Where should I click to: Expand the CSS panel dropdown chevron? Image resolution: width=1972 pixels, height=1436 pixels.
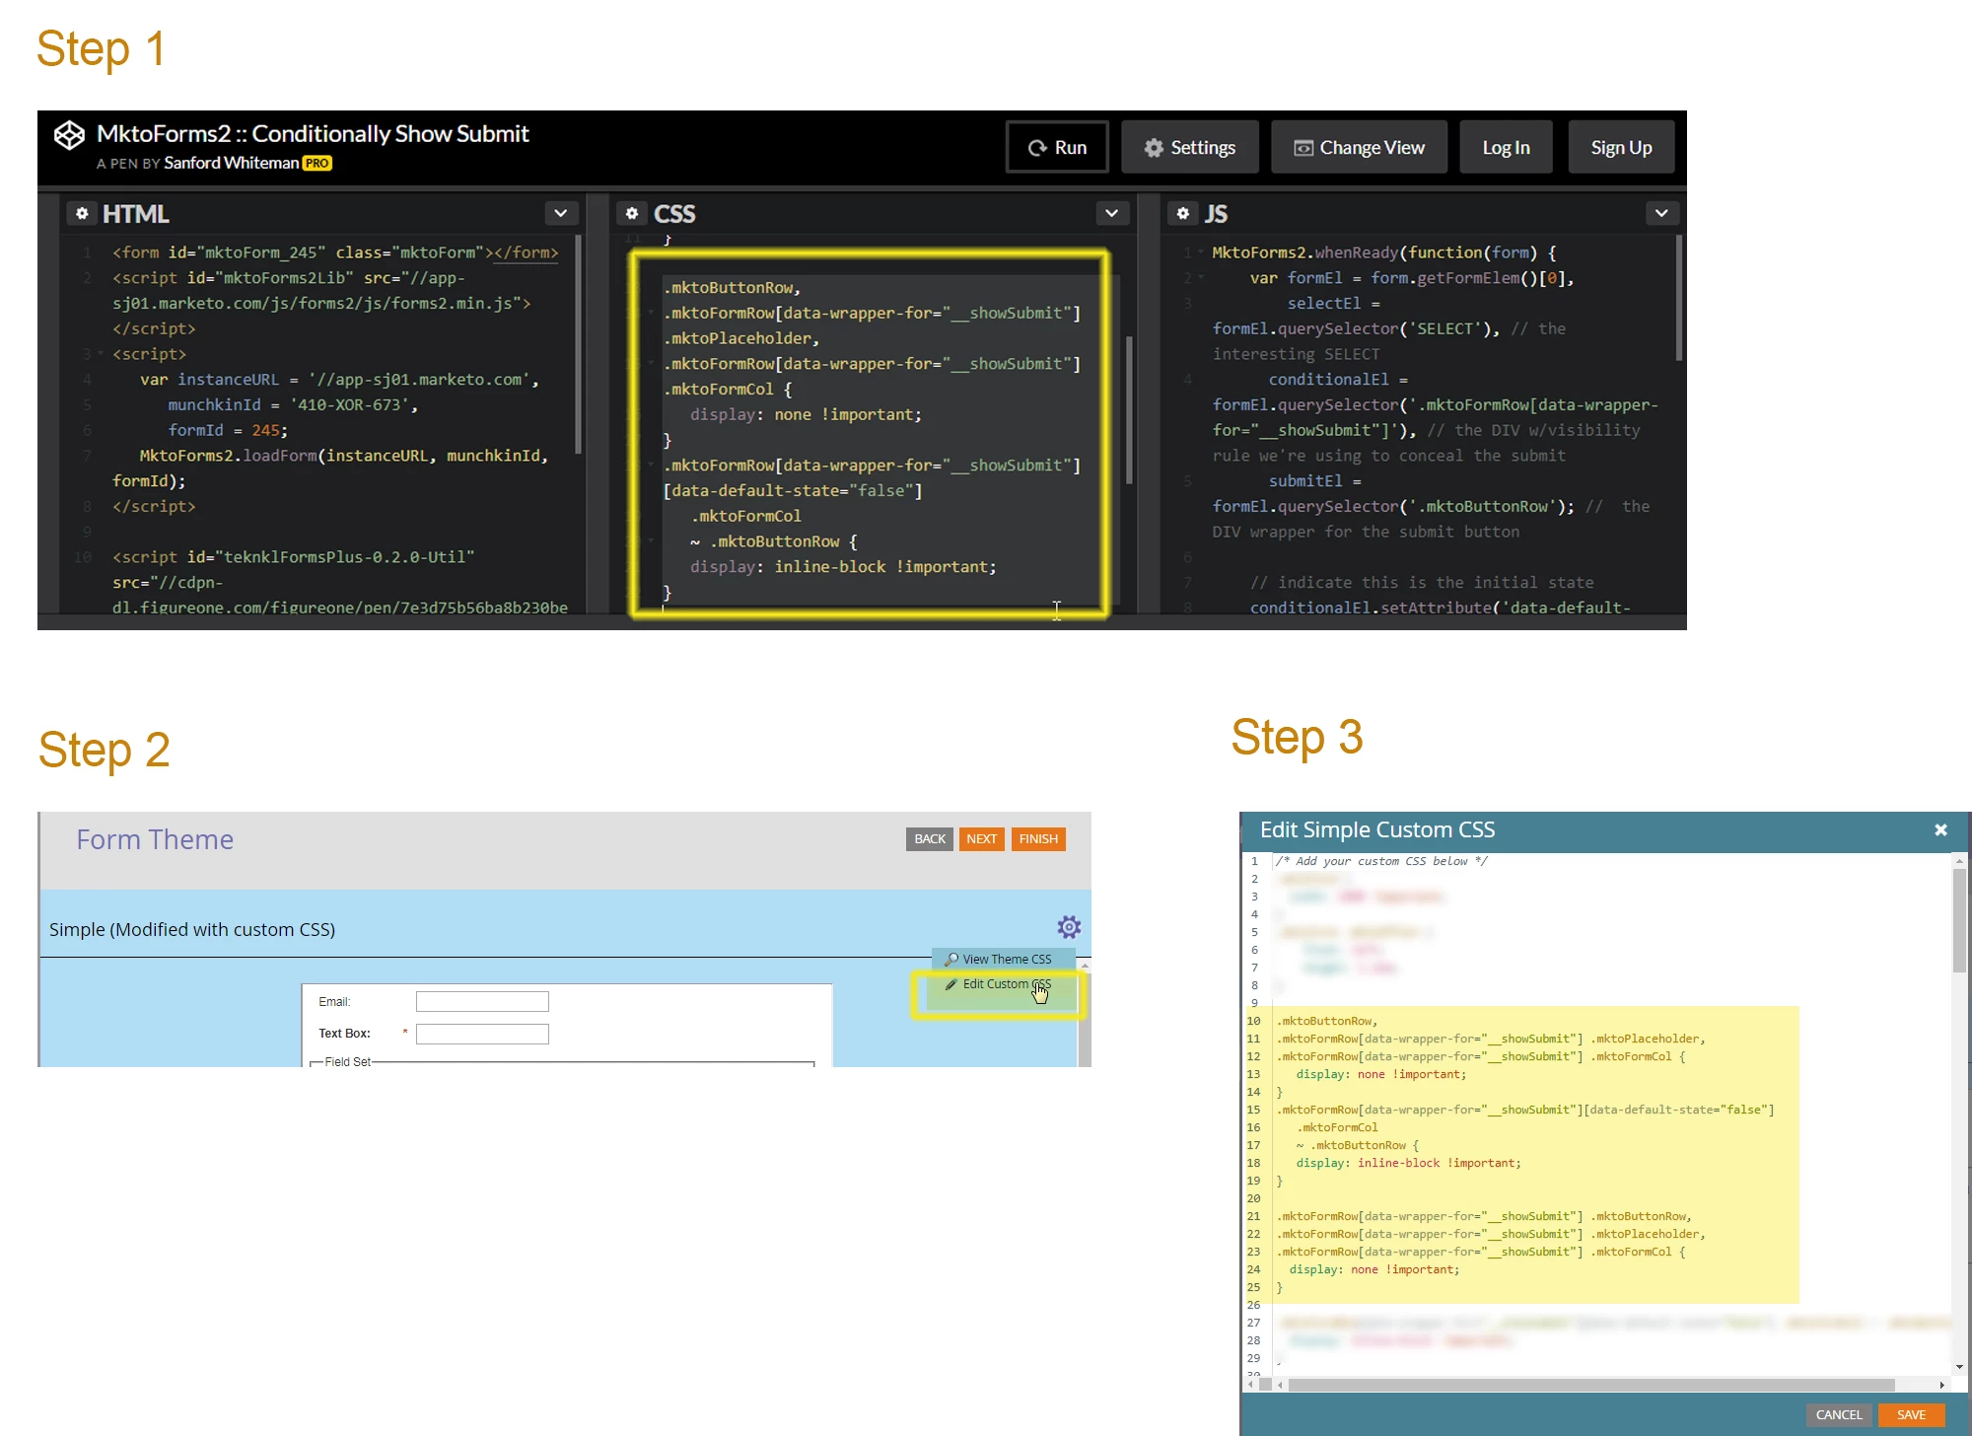click(1111, 213)
